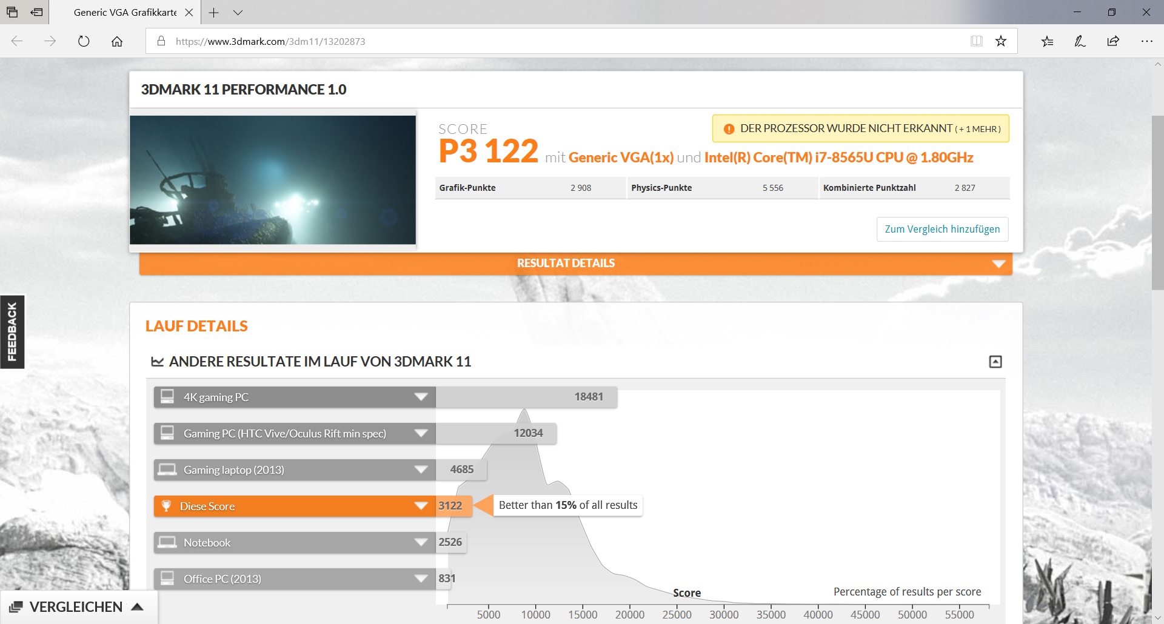Click the 2526 Notebook score value

click(450, 542)
